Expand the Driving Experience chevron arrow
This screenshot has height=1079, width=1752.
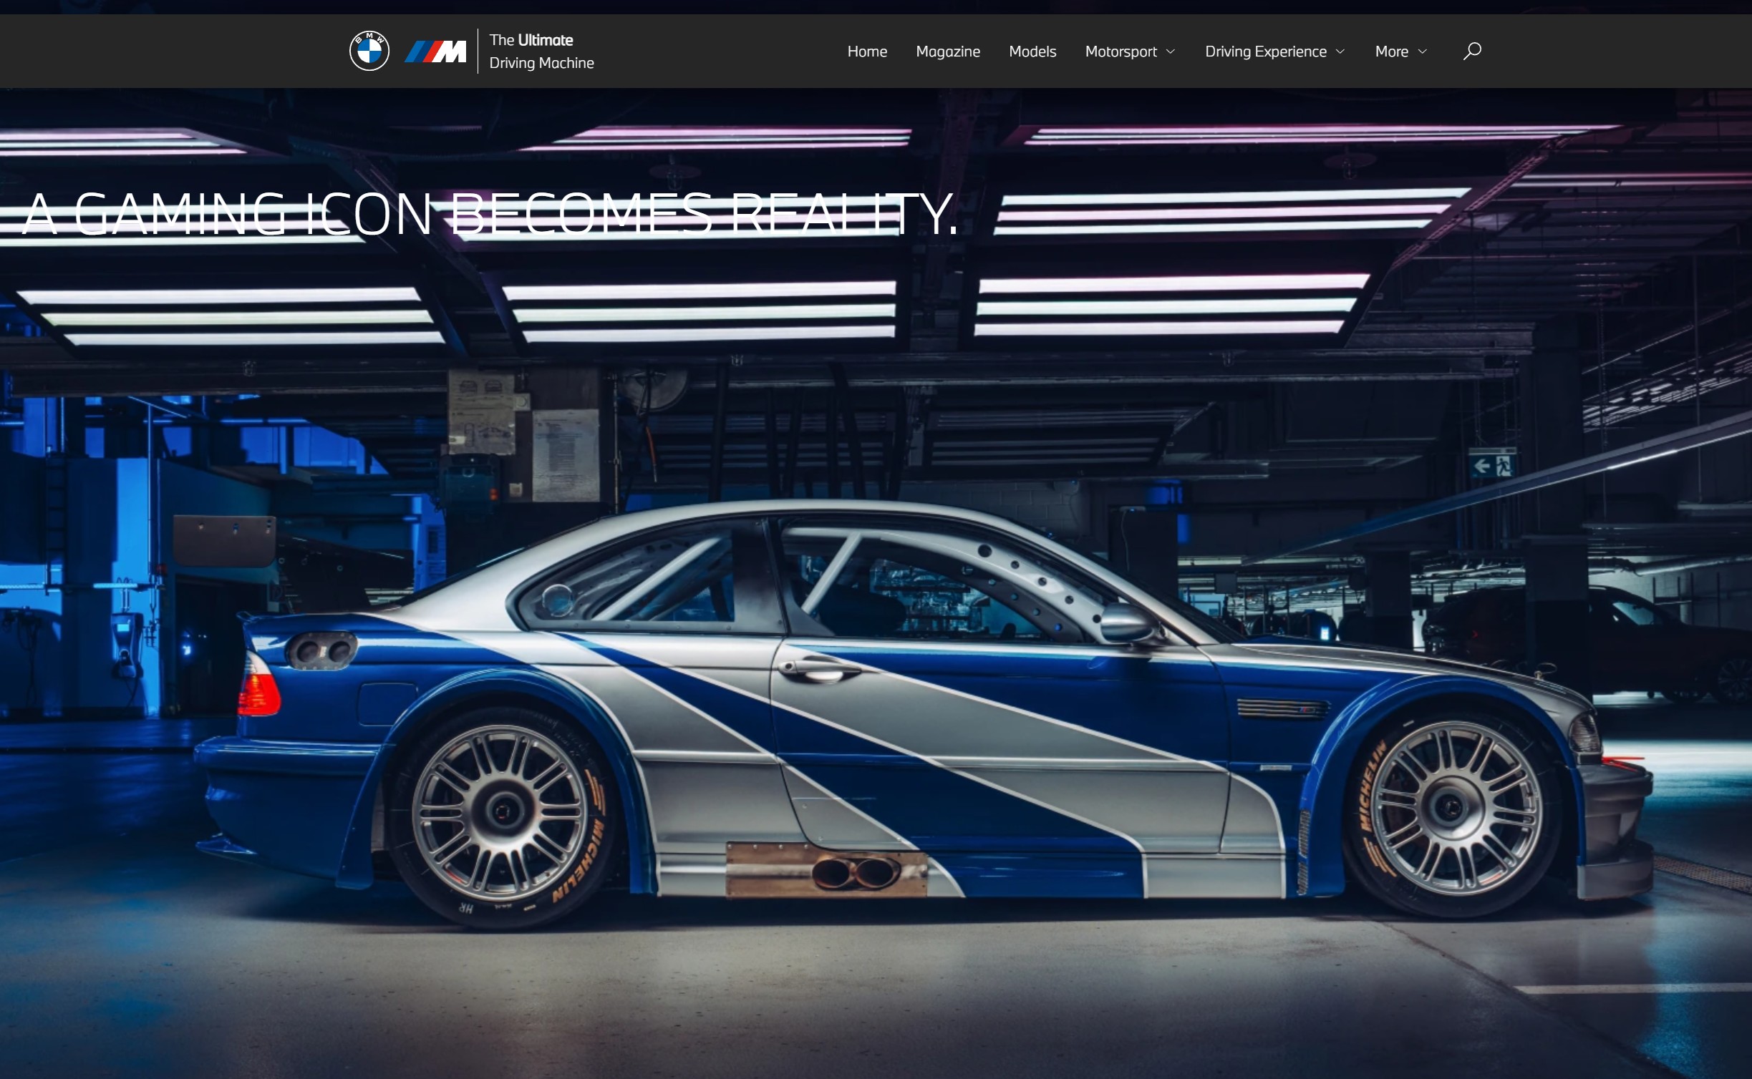point(1340,52)
